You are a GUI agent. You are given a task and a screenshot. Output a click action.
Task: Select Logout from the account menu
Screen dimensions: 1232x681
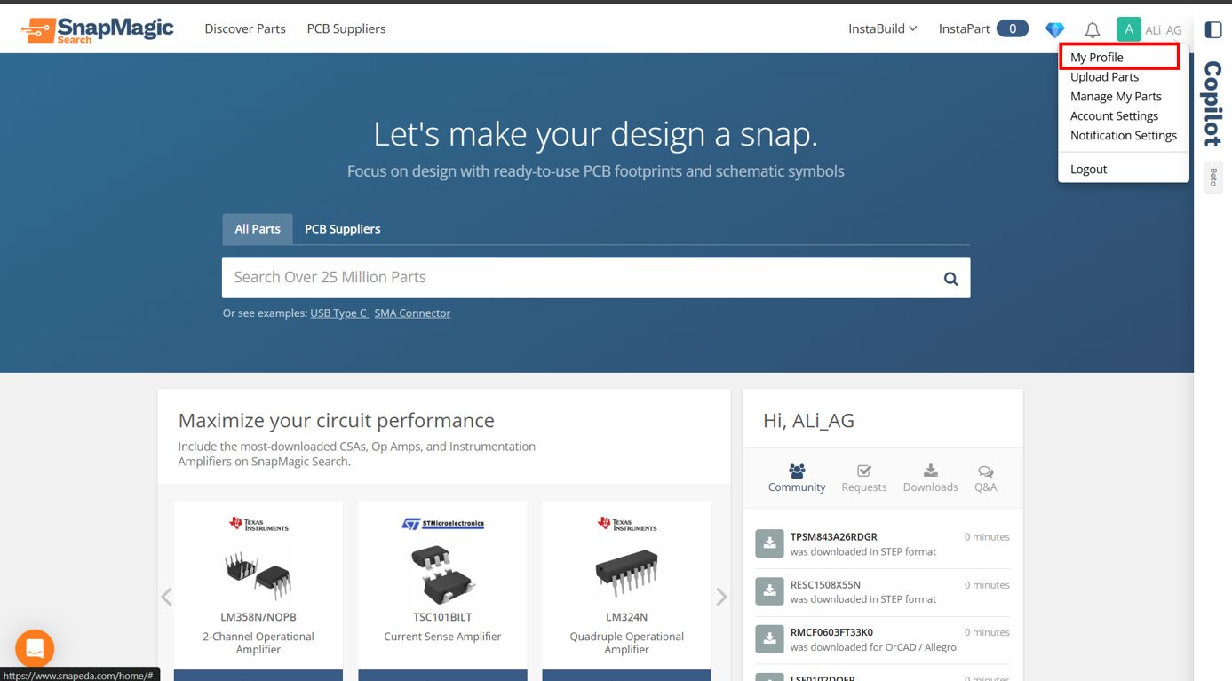pos(1088,169)
